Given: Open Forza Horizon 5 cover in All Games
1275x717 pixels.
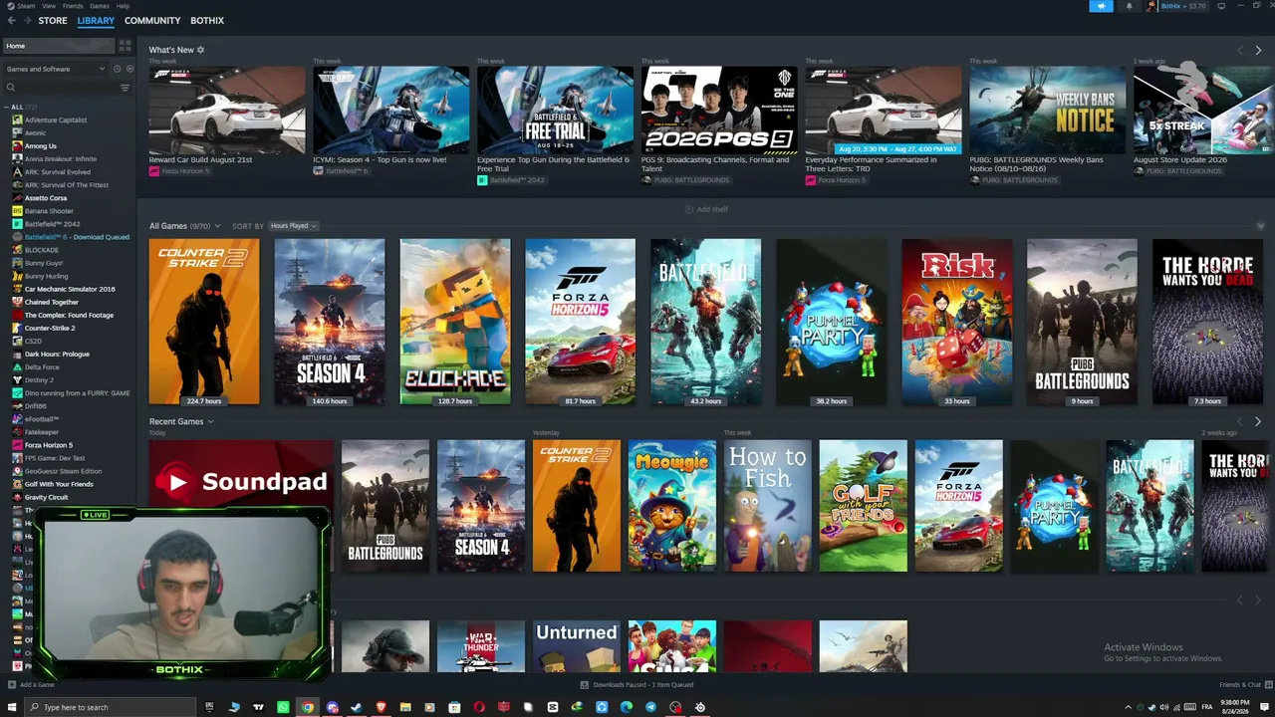Looking at the screenshot, I should (x=580, y=322).
